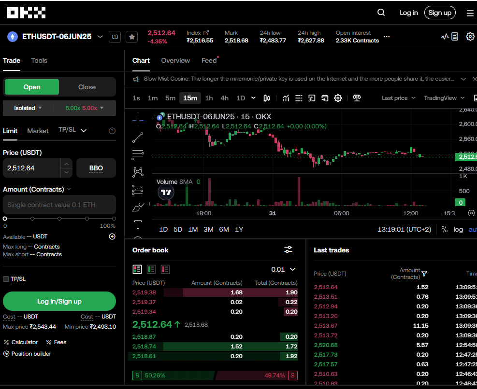Open order book display settings icon

(288, 250)
